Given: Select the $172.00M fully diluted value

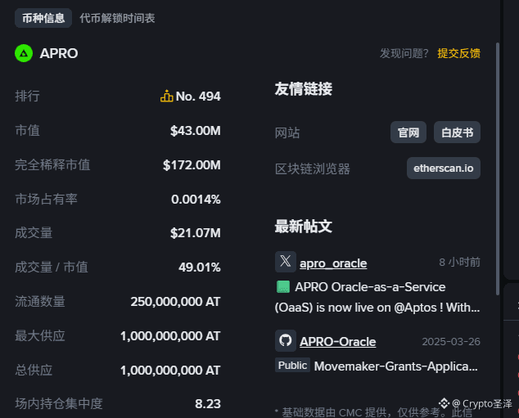Looking at the screenshot, I should point(192,165).
